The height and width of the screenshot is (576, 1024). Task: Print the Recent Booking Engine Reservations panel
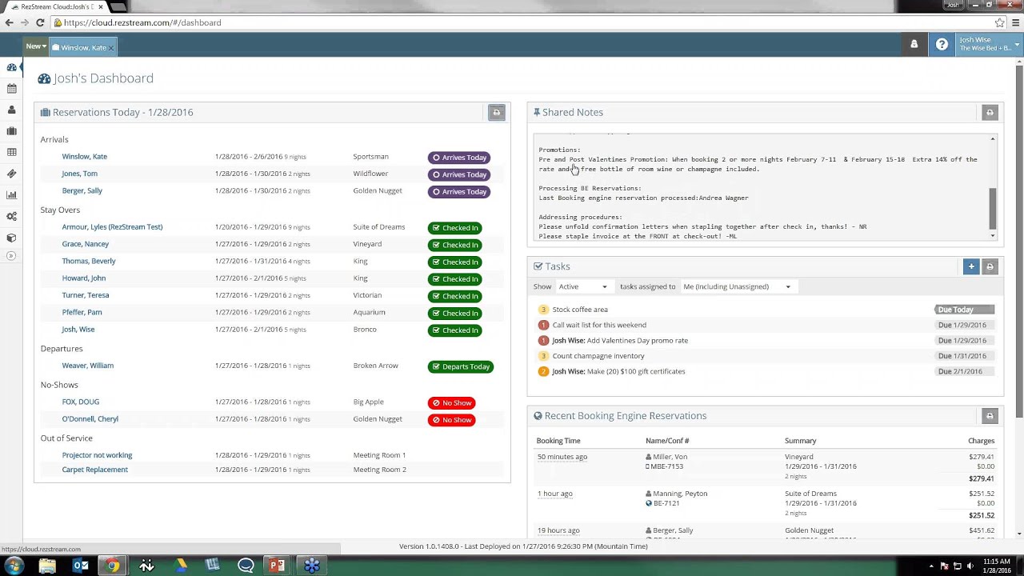point(990,416)
